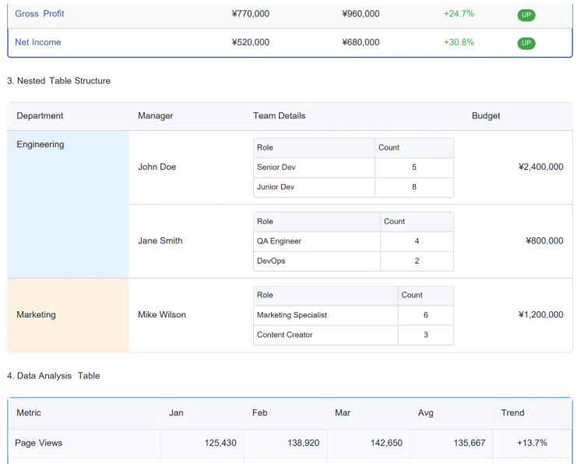
Task: Select the blue Engineering department cell
Action: pos(68,204)
